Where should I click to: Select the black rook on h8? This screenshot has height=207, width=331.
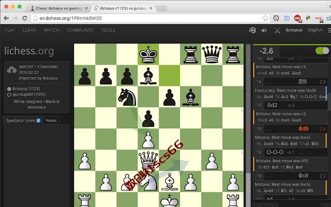233,54
